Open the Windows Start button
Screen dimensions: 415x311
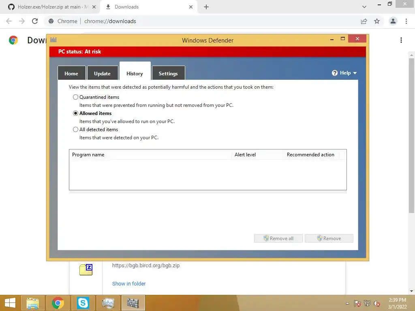(x=10, y=303)
